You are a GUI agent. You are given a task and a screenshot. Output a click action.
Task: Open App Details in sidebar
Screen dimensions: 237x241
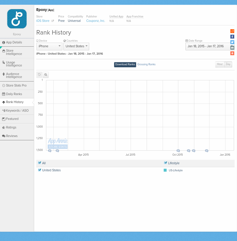17,43
